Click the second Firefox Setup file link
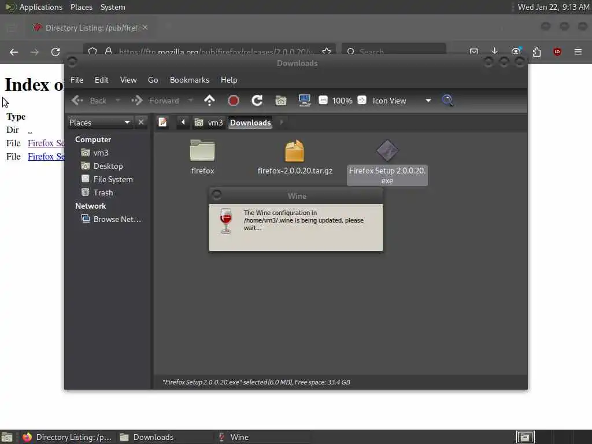Image resolution: width=592 pixels, height=444 pixels. tap(46, 156)
